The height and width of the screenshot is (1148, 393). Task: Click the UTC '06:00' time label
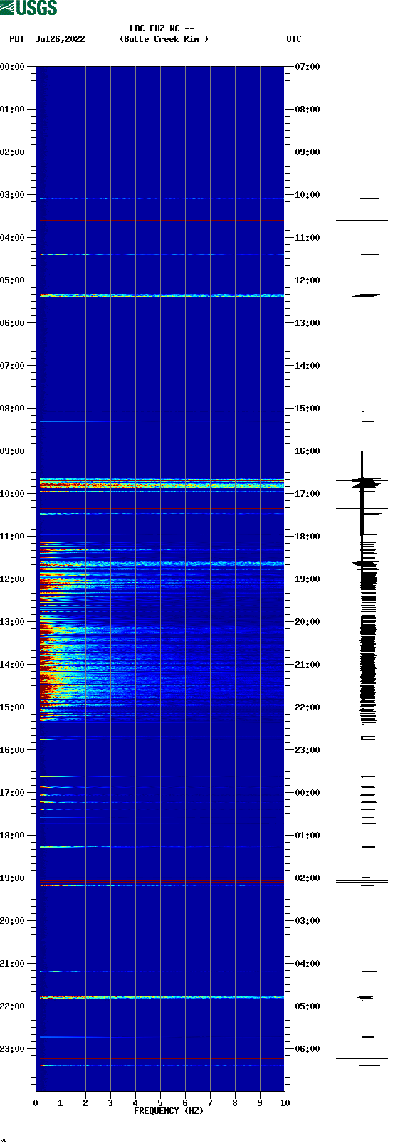pyautogui.click(x=308, y=1049)
